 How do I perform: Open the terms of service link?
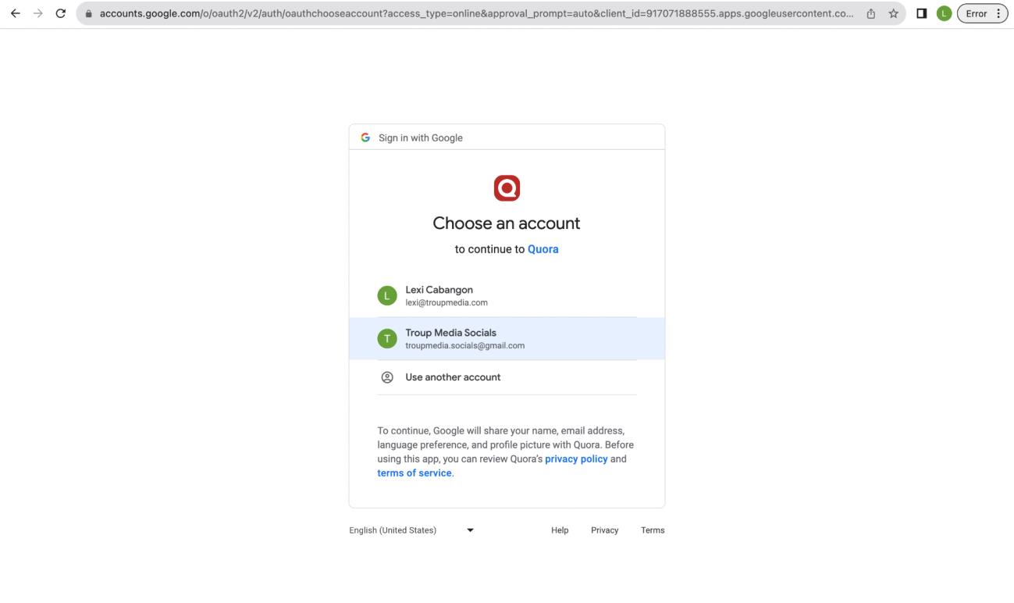414,473
